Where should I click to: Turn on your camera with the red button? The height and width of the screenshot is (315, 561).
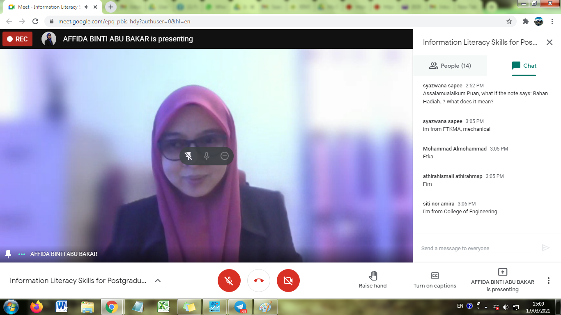(x=288, y=281)
